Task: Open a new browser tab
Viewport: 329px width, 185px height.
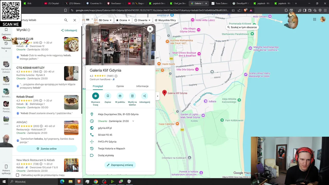Action: click(296, 3)
